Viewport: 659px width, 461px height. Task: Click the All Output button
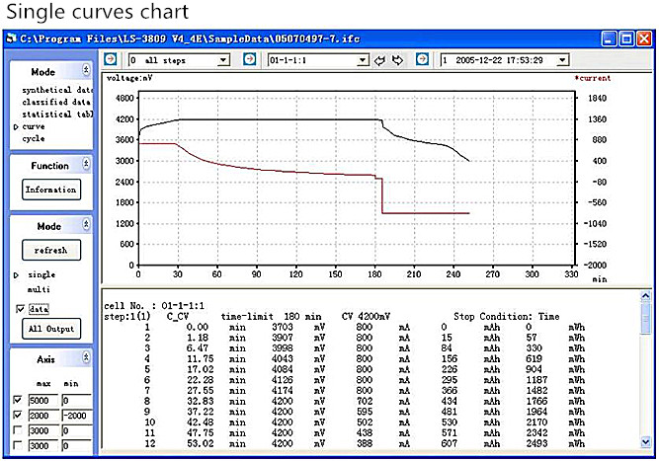tap(50, 329)
